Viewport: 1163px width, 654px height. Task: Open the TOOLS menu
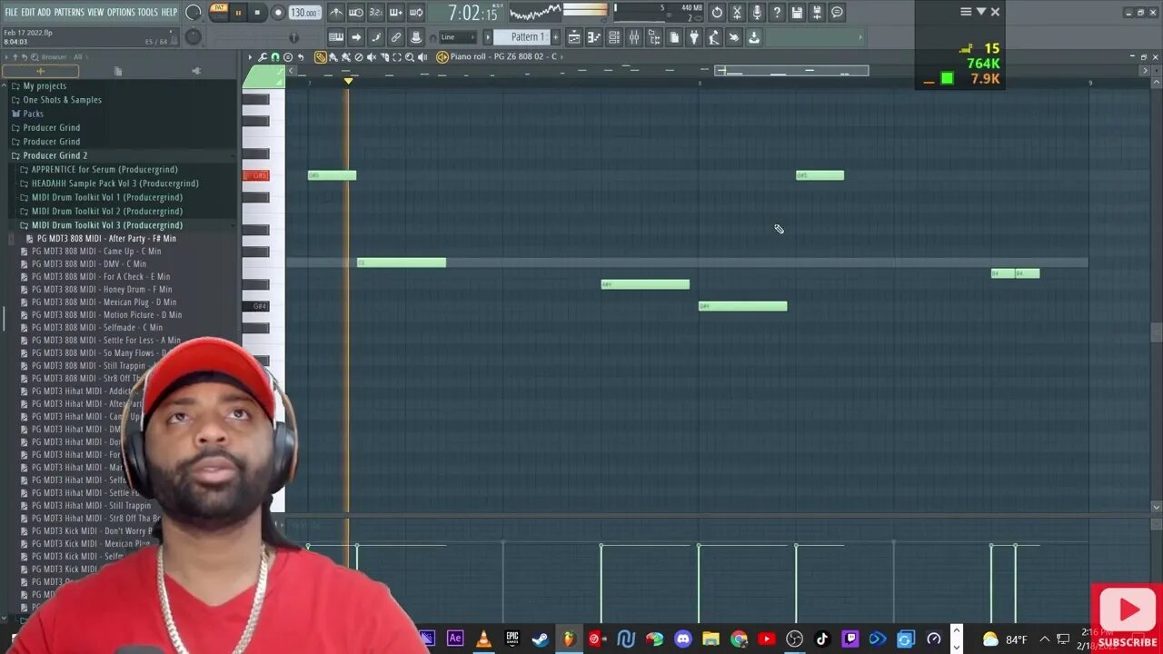(148, 12)
